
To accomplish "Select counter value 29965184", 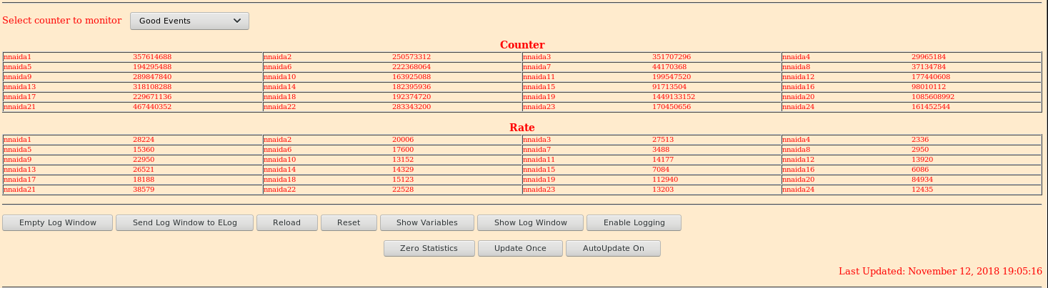I will pyautogui.click(x=929, y=57).
